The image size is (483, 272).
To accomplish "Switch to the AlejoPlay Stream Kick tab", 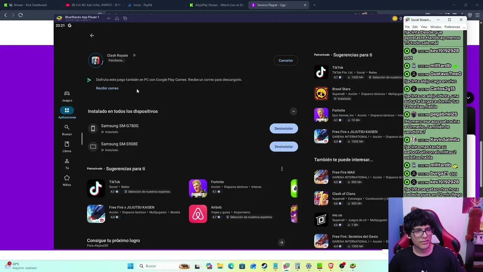I will click(217, 5).
